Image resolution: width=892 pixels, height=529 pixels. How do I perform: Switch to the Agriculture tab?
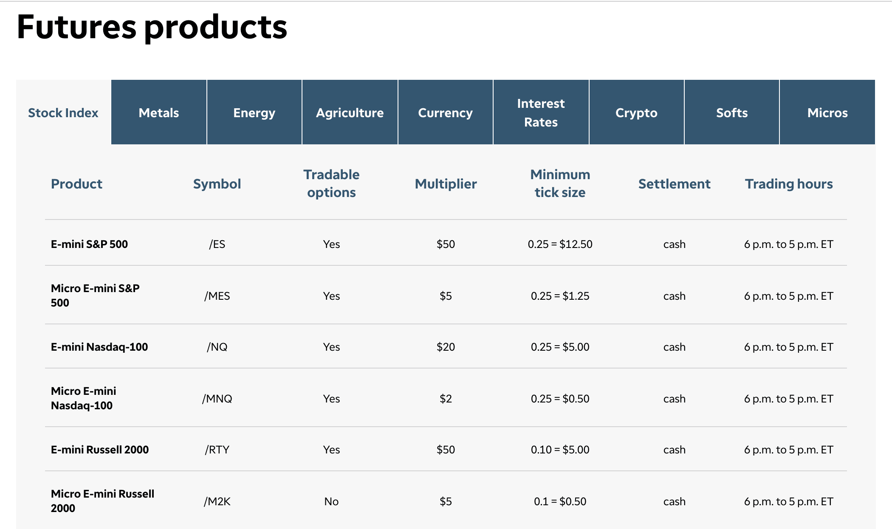(350, 113)
